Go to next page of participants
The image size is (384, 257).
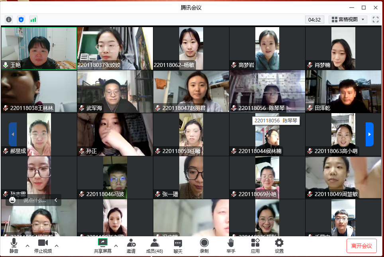coord(369,134)
